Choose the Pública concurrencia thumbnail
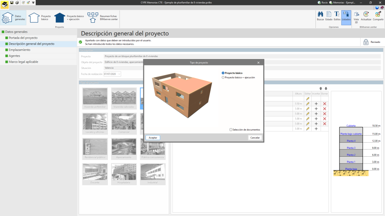Image resolution: width=385 pixels, height=216 pixels. click(x=153, y=149)
